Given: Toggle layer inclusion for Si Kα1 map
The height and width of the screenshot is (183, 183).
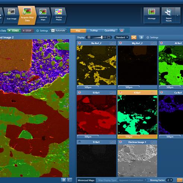Looking at the screenshot, I should click(x=79, y=92).
